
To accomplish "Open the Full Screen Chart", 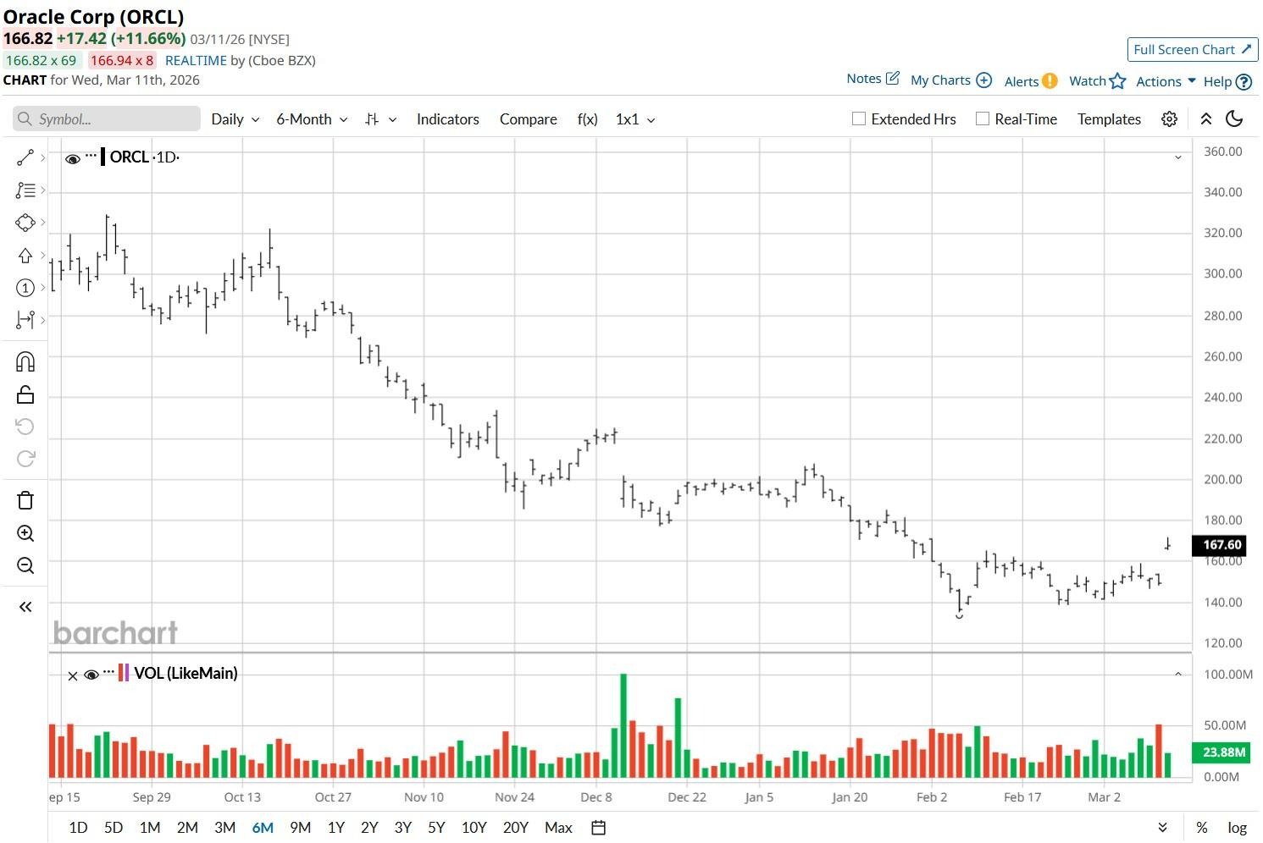I will tap(1193, 49).
